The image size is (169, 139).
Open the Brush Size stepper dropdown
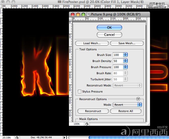pyautogui.click(x=125, y=55)
